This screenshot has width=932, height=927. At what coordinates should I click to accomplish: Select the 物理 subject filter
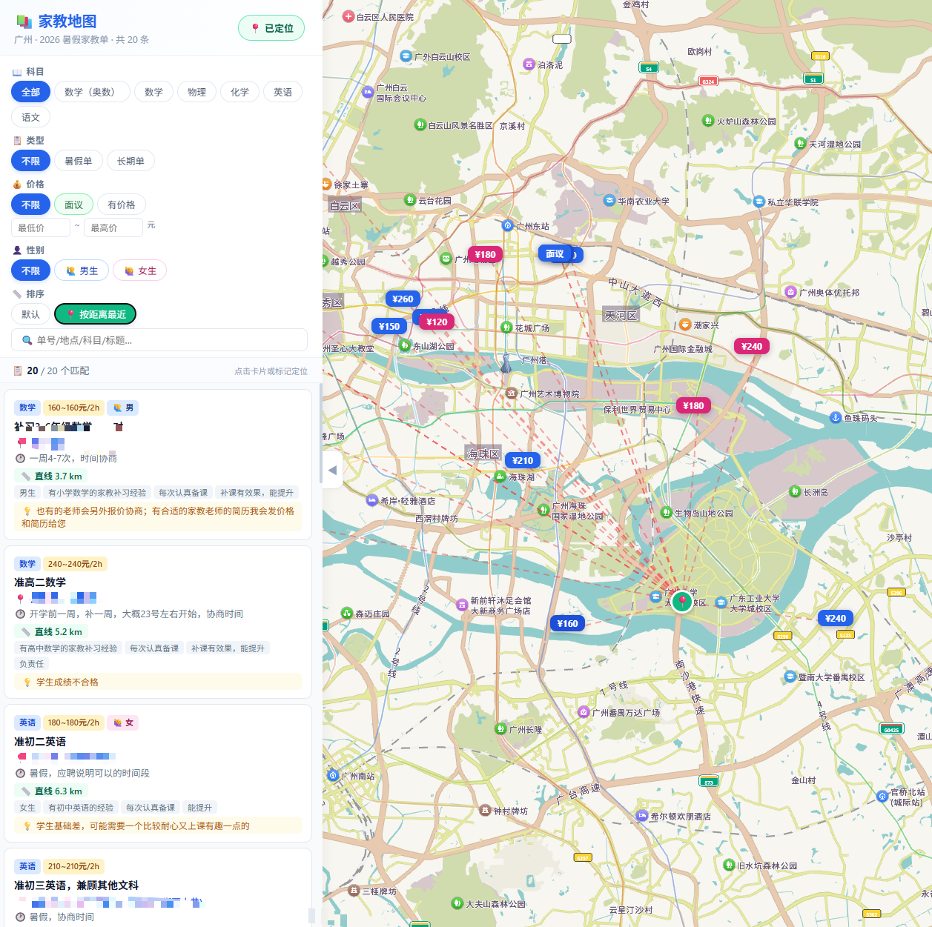(x=196, y=92)
